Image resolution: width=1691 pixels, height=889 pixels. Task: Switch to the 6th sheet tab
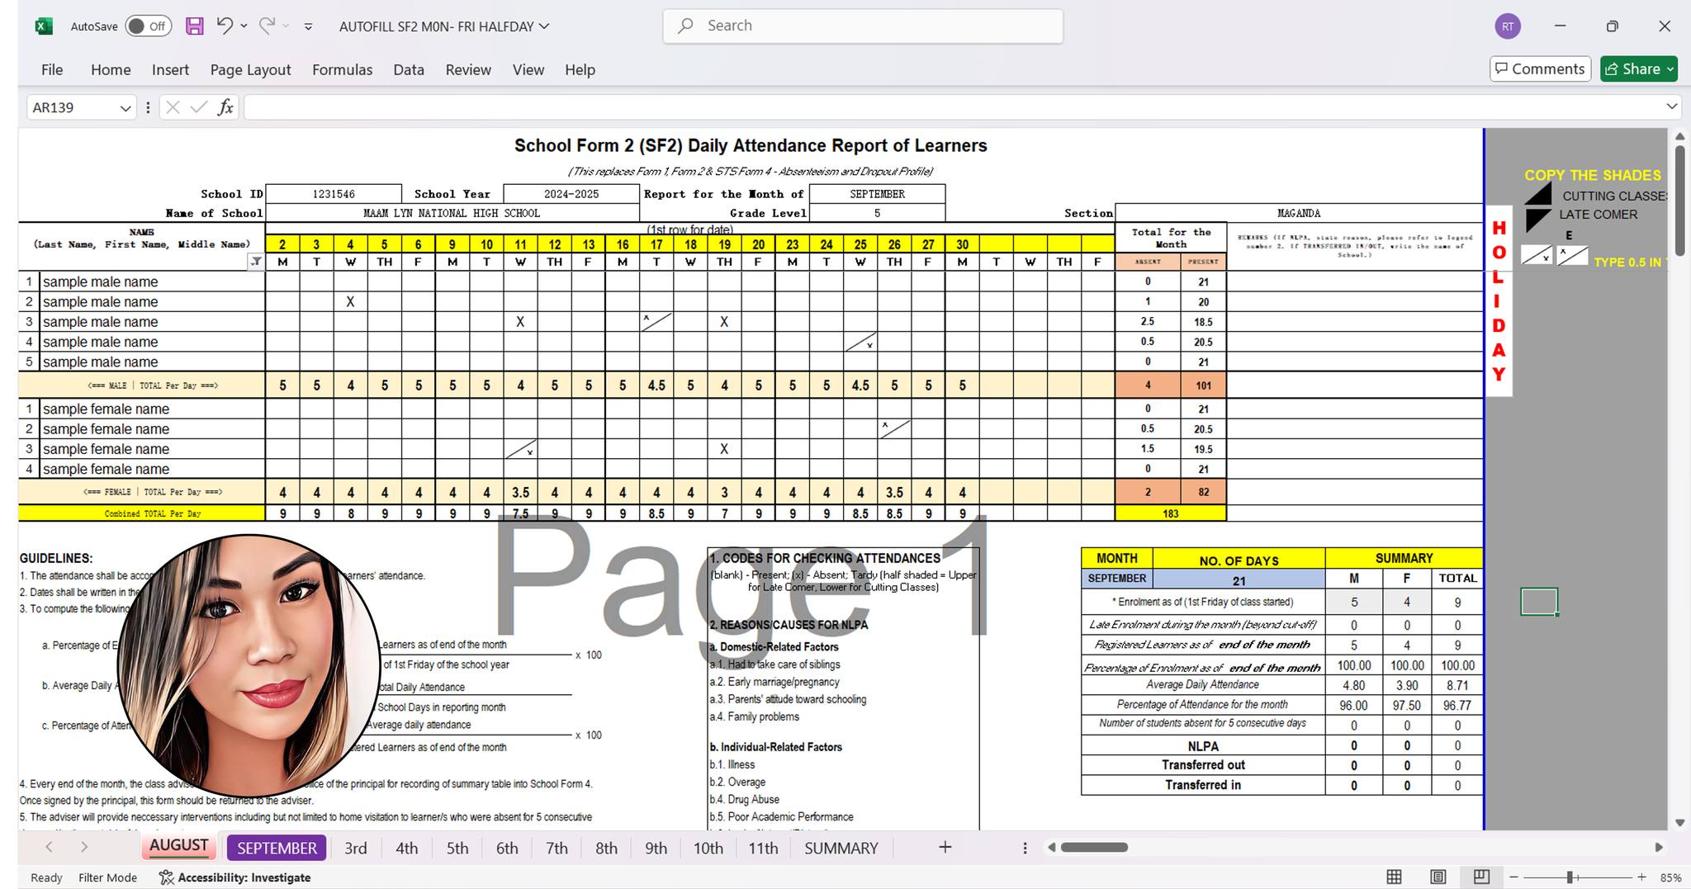tap(507, 848)
